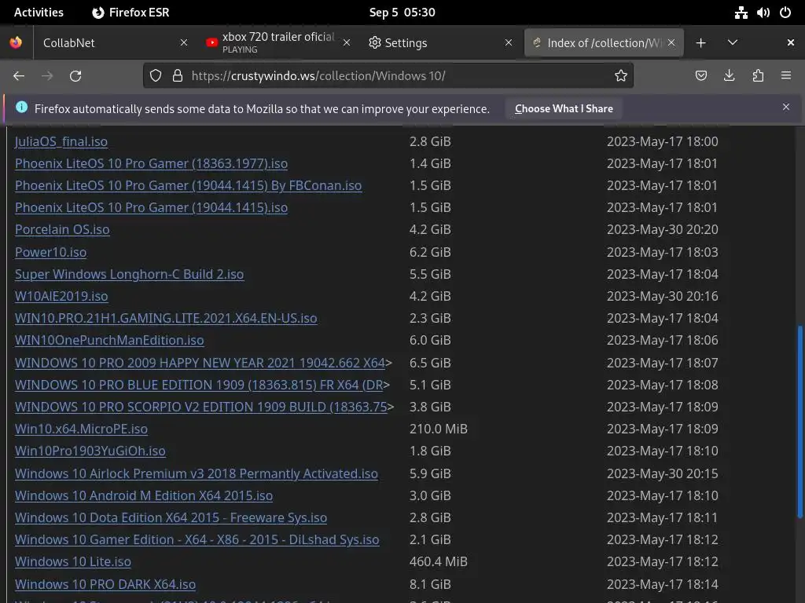Open the Extensions menu
The height and width of the screenshot is (603, 805).
coord(758,76)
